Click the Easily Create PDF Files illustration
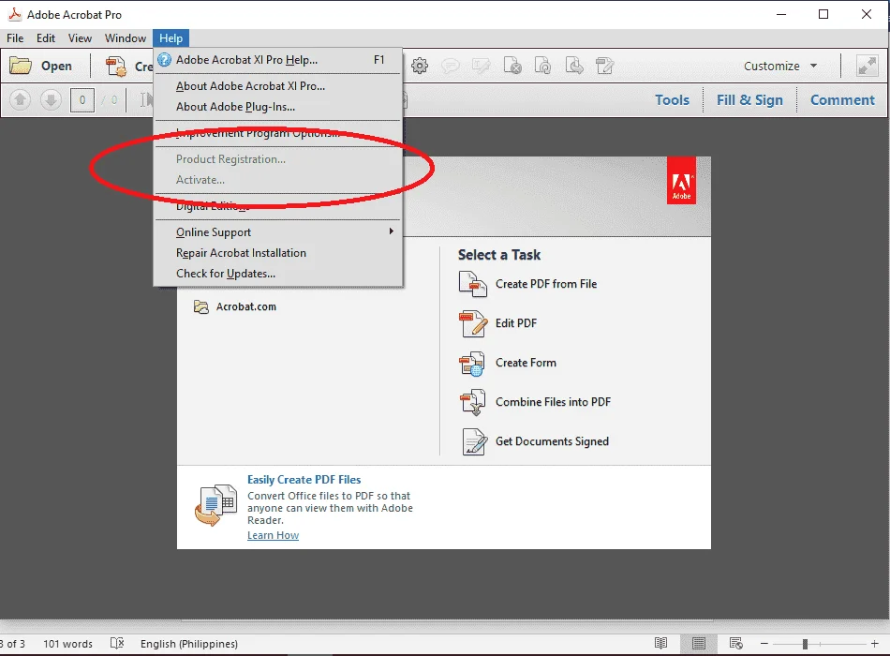The width and height of the screenshot is (890, 656). (x=215, y=505)
